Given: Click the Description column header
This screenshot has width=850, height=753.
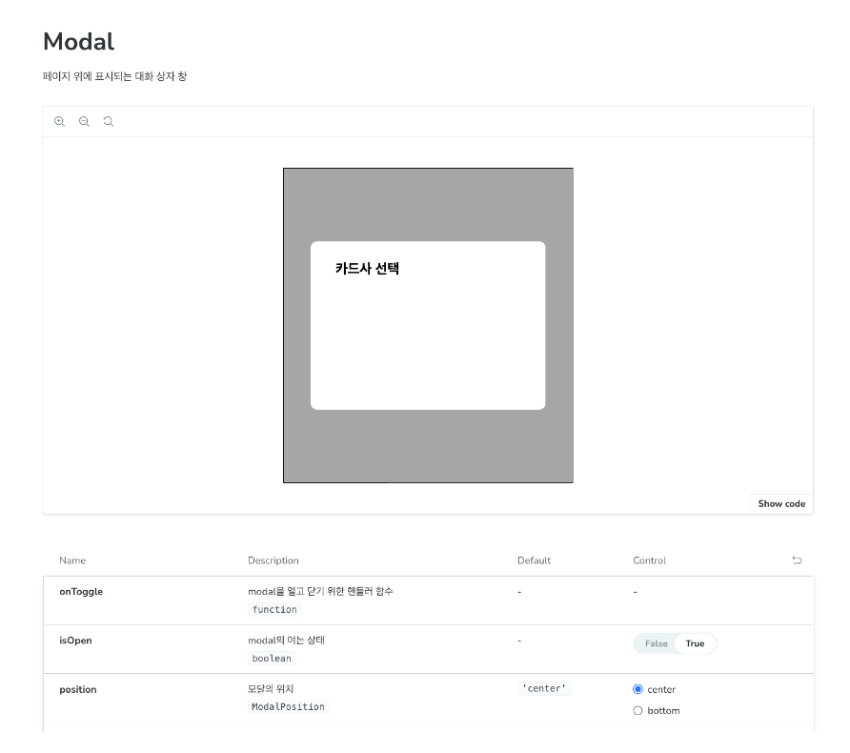Looking at the screenshot, I should 273,560.
